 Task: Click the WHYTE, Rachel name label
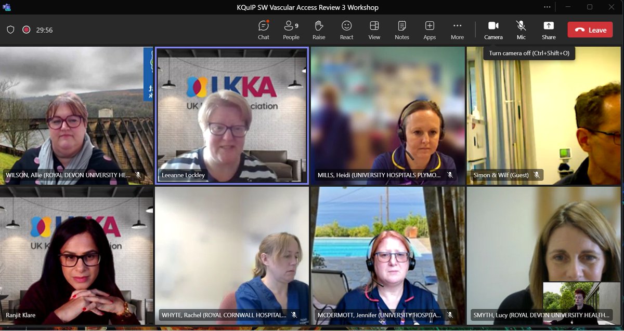[x=224, y=315]
